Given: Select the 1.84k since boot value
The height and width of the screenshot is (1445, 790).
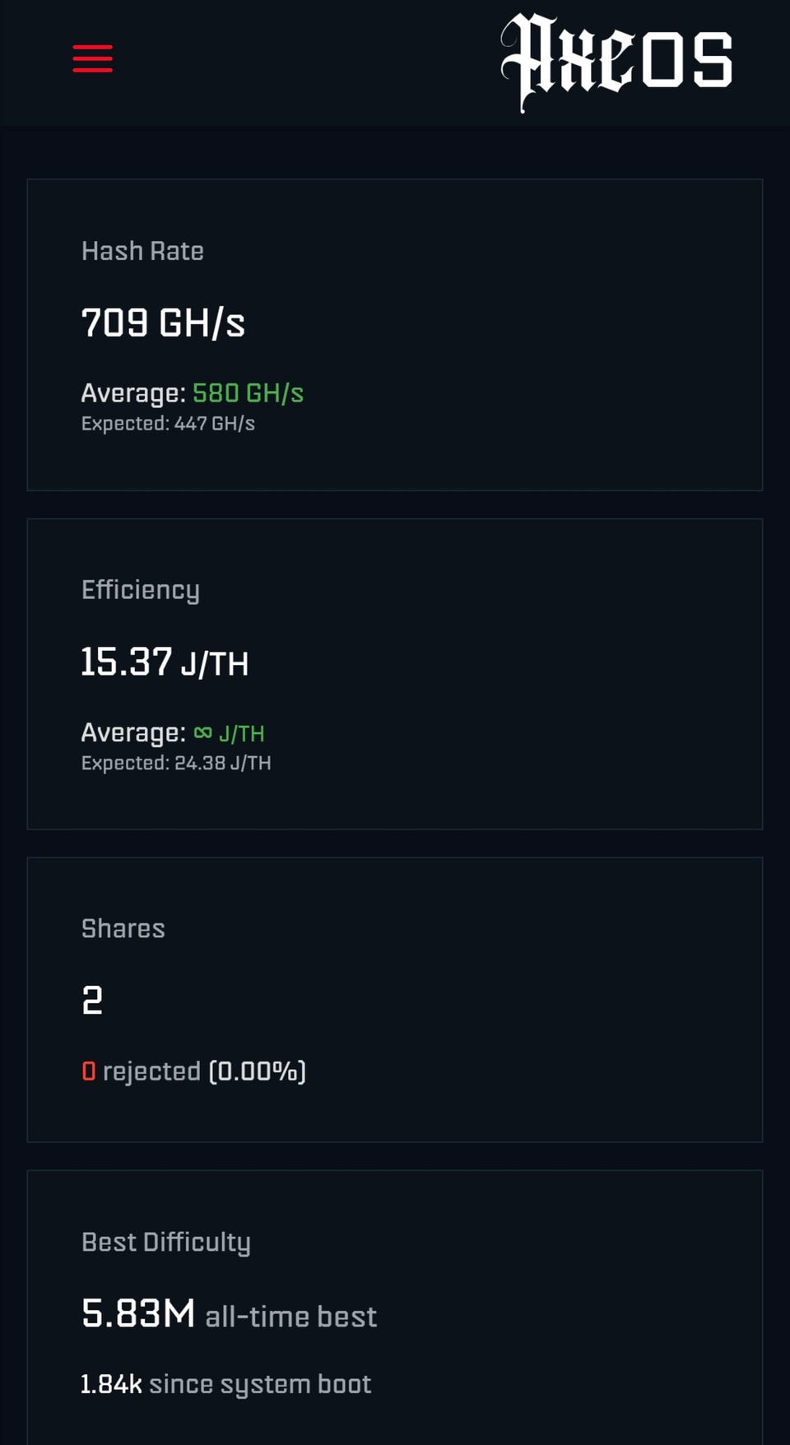Looking at the screenshot, I should [x=111, y=1384].
